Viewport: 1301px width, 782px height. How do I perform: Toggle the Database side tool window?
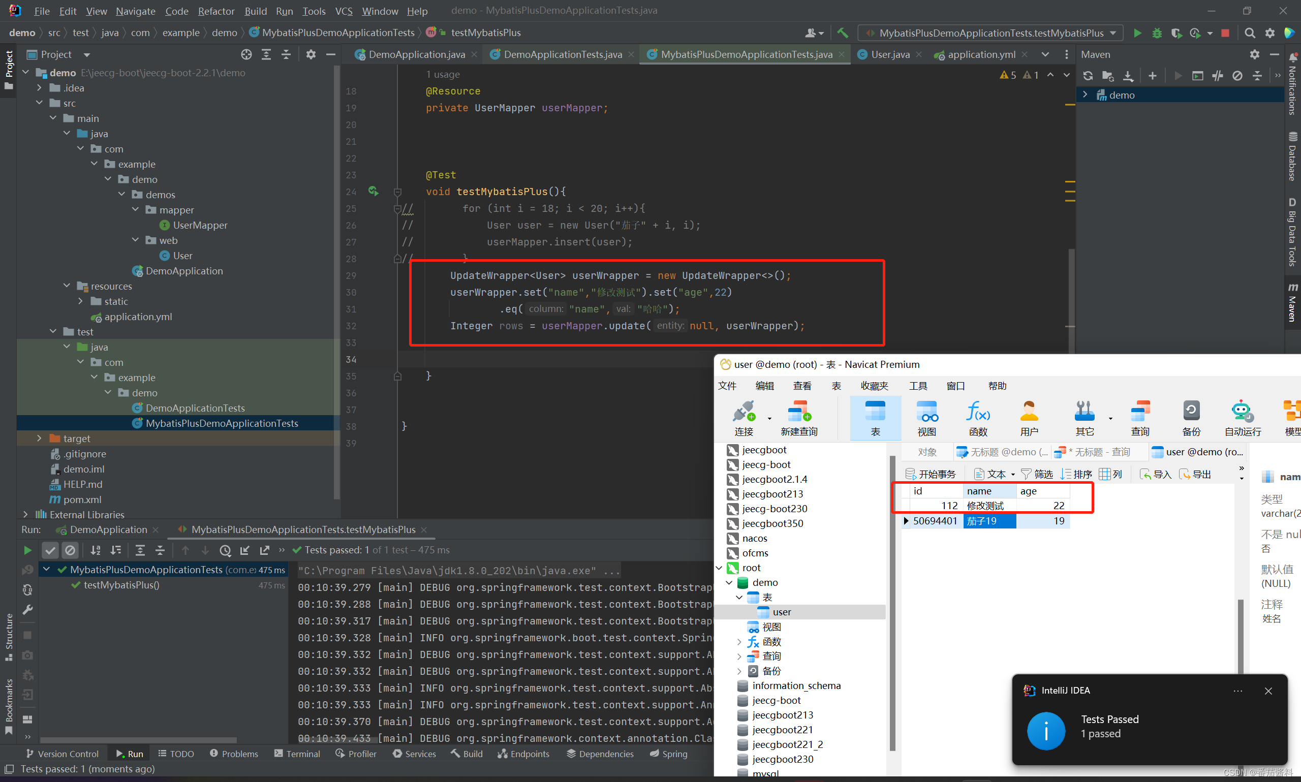(1292, 156)
